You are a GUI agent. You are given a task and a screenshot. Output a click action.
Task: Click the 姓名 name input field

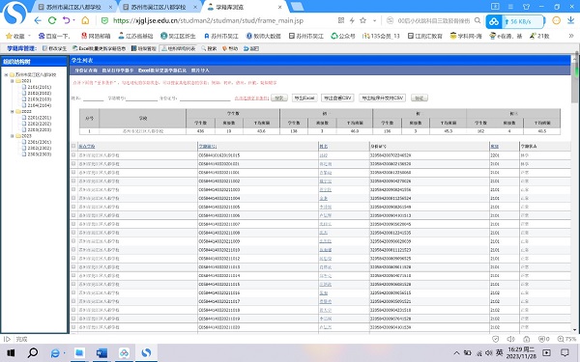click(93, 98)
